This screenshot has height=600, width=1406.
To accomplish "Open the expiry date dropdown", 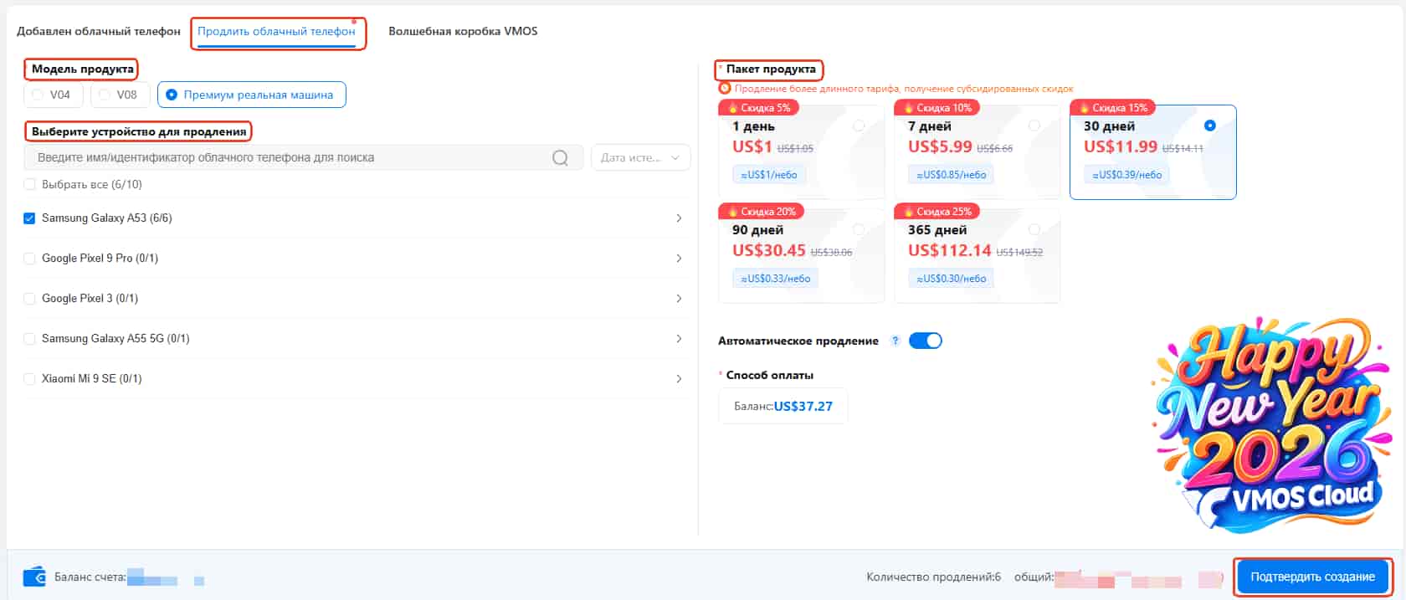I will (640, 158).
